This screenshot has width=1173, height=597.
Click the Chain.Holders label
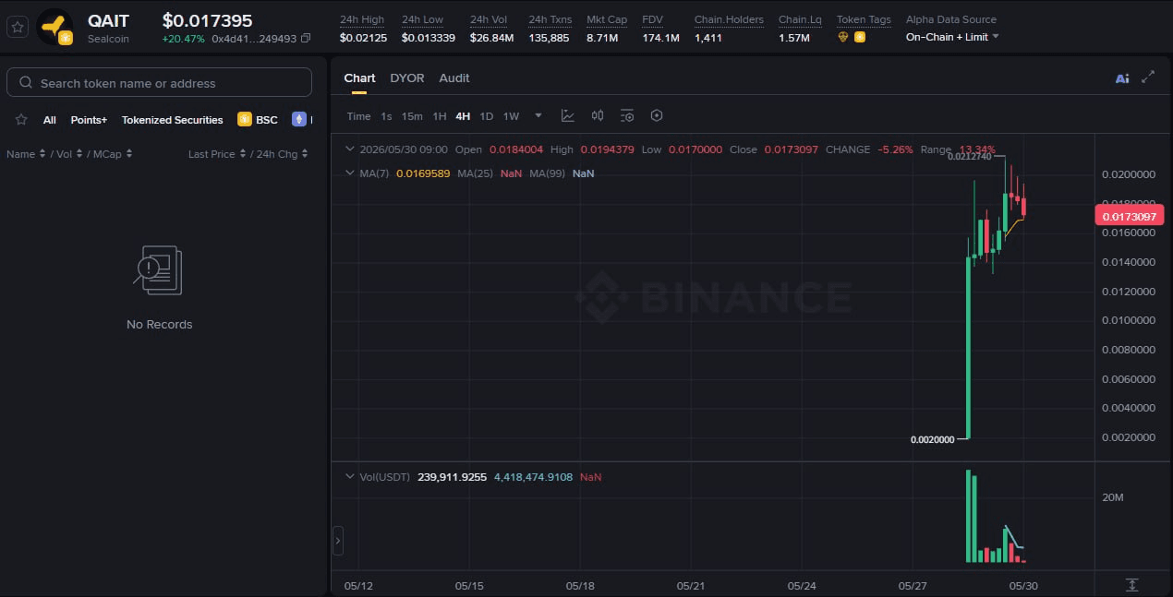coord(729,19)
